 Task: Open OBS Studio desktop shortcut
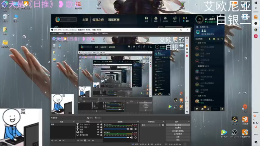pyautogui.click(x=234, y=134)
